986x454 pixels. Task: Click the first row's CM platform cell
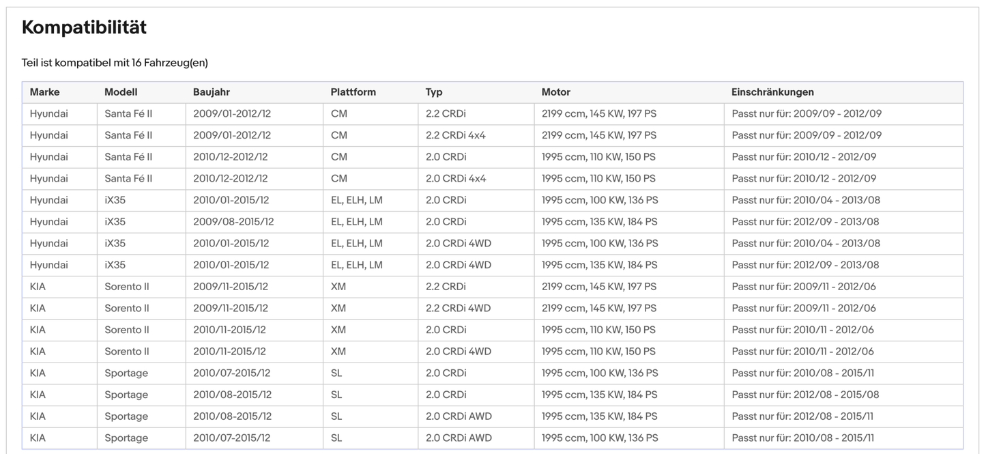coord(338,113)
